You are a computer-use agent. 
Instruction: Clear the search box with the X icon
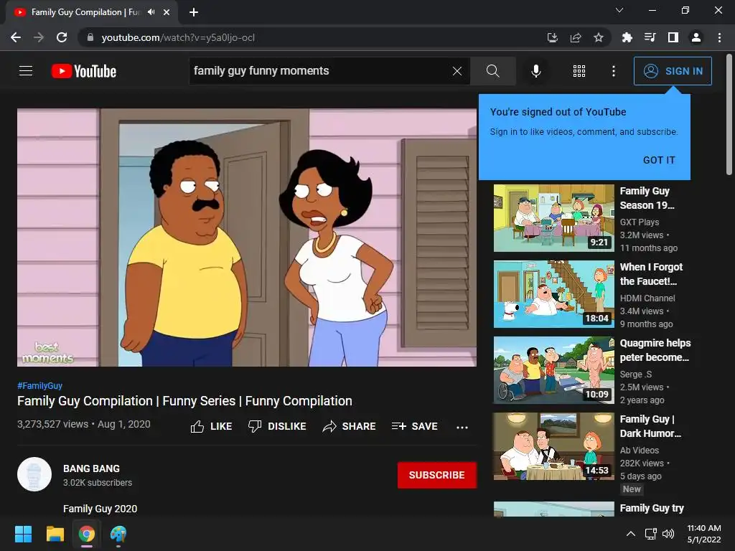[457, 71]
